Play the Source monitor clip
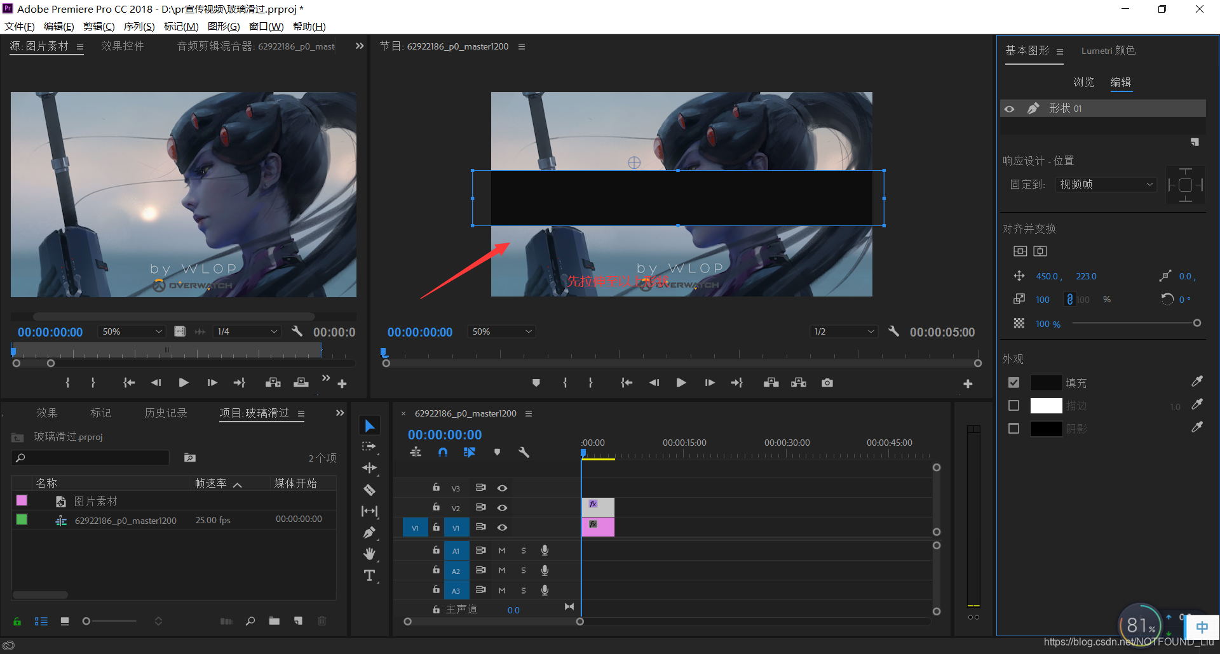Image resolution: width=1220 pixels, height=654 pixels. pyautogui.click(x=184, y=383)
